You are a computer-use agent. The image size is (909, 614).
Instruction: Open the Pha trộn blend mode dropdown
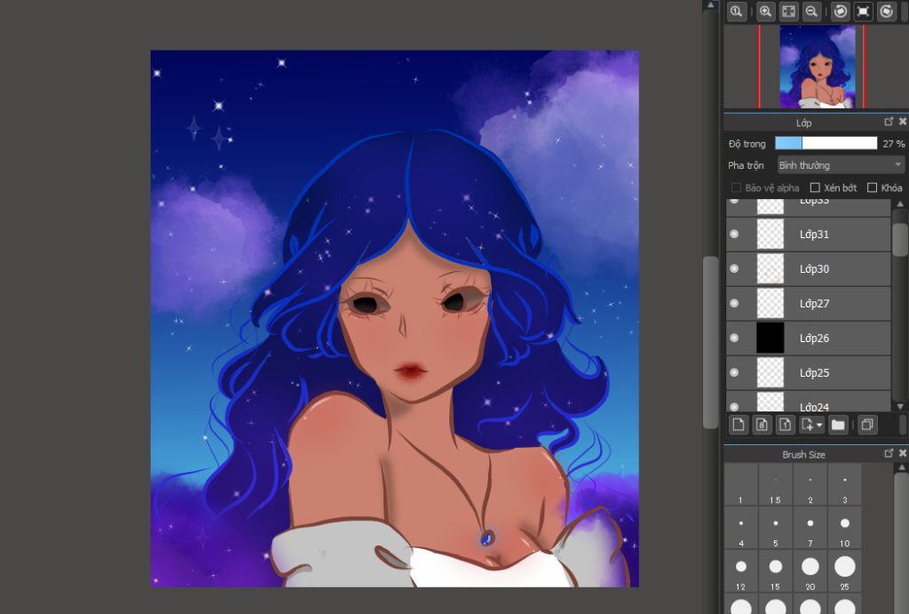[841, 165]
